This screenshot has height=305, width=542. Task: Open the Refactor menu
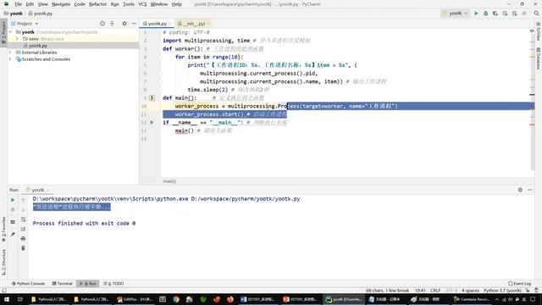[98, 4]
